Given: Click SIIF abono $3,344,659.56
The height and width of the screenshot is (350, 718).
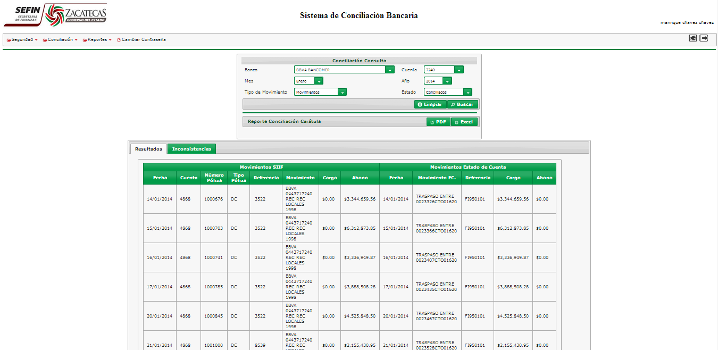Looking at the screenshot, I should point(360,199).
